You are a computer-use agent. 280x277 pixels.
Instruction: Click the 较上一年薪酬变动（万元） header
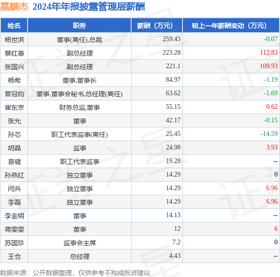(x=231, y=25)
